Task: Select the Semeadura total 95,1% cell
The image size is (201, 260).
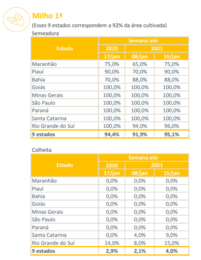Action: (x=172, y=134)
